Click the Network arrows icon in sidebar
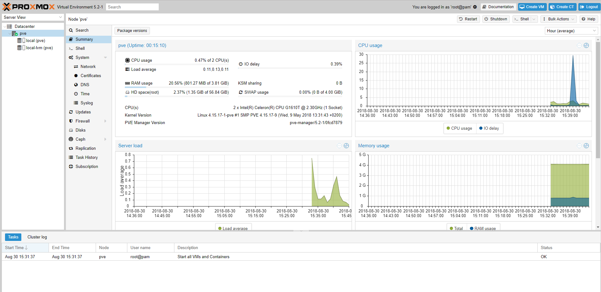This screenshot has height=292, width=601. coord(76,67)
